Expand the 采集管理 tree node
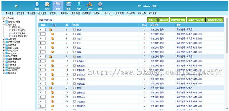The height and width of the screenshot is (111, 229). tap(4, 65)
